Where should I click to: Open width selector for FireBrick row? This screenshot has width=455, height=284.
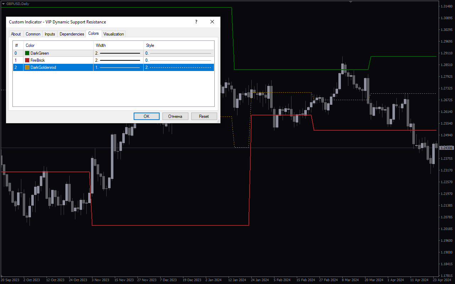(119, 60)
